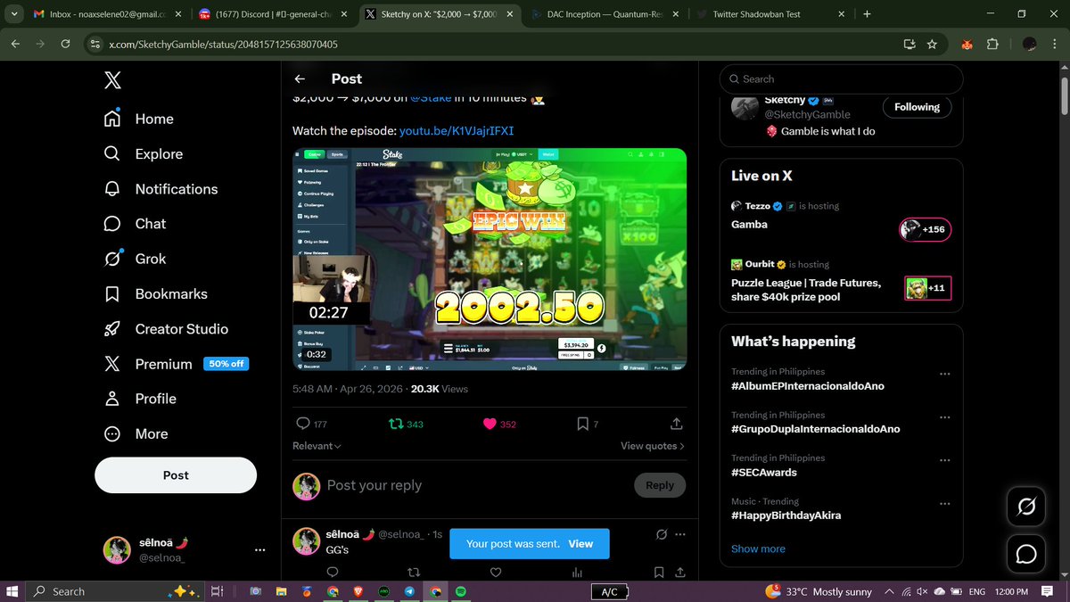Open Grok in the sidebar

point(135,259)
